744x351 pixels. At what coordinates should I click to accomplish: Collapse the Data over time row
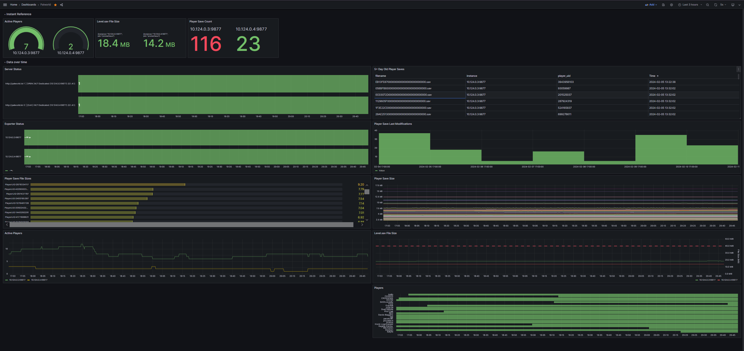point(17,62)
